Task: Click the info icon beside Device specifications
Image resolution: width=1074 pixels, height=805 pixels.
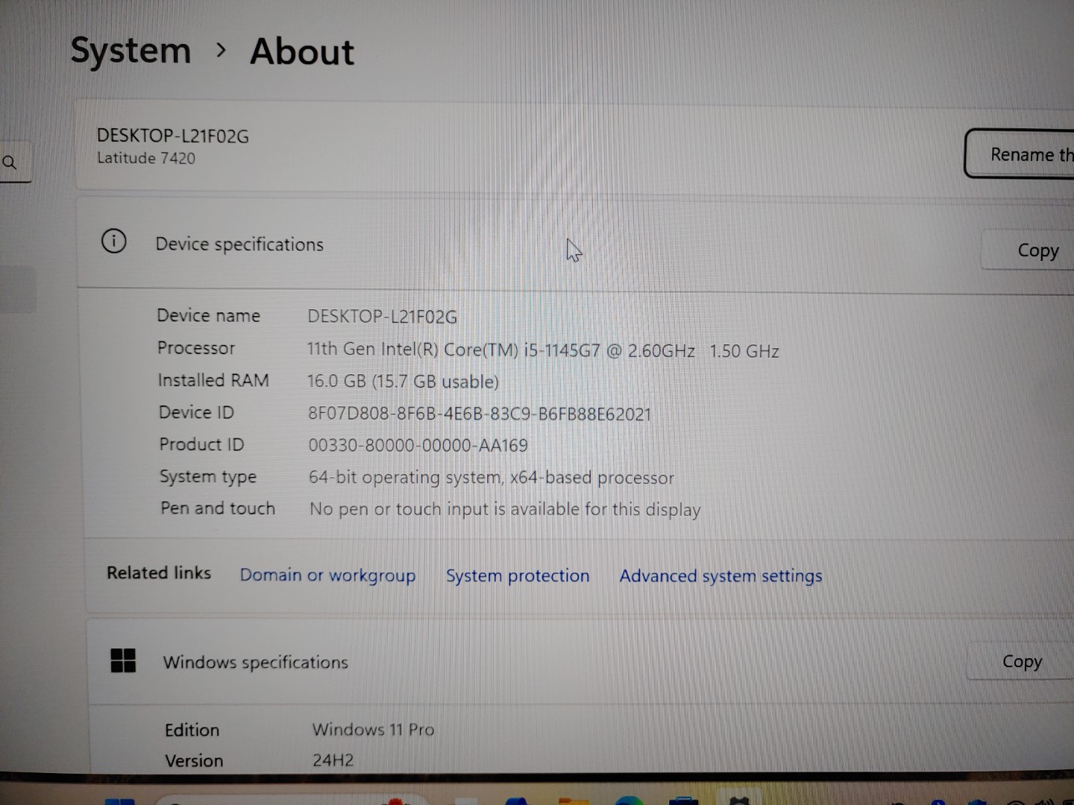Action: [113, 241]
